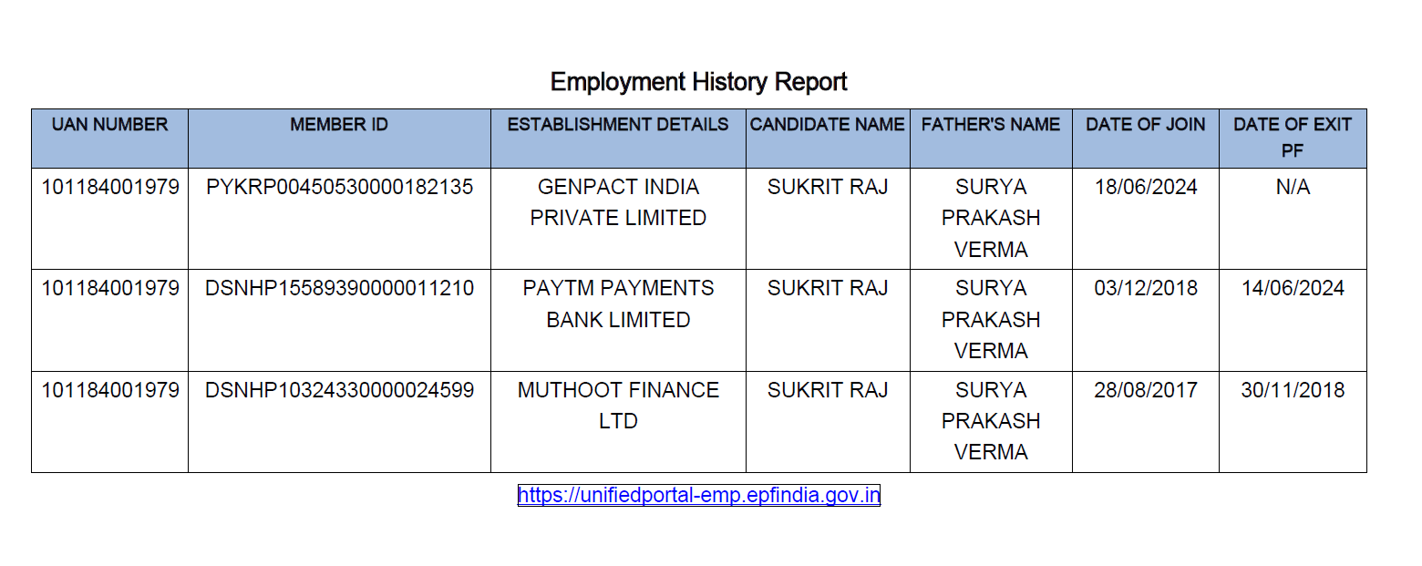Select the exit date 14/06/2024
This screenshot has width=1422, height=566.
coord(1293,288)
